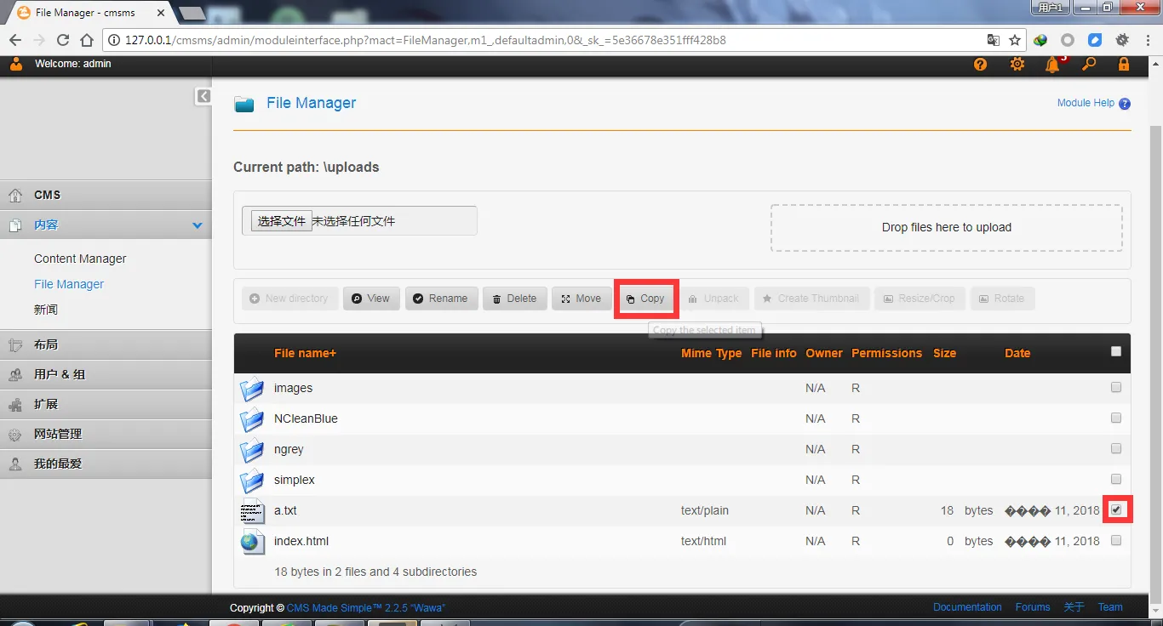This screenshot has width=1163, height=626.
Task: Collapse sidebar using the arrow toggle icon
Action: [203, 96]
